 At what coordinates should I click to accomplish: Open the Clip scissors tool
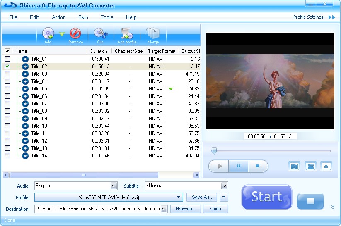coord(100,34)
